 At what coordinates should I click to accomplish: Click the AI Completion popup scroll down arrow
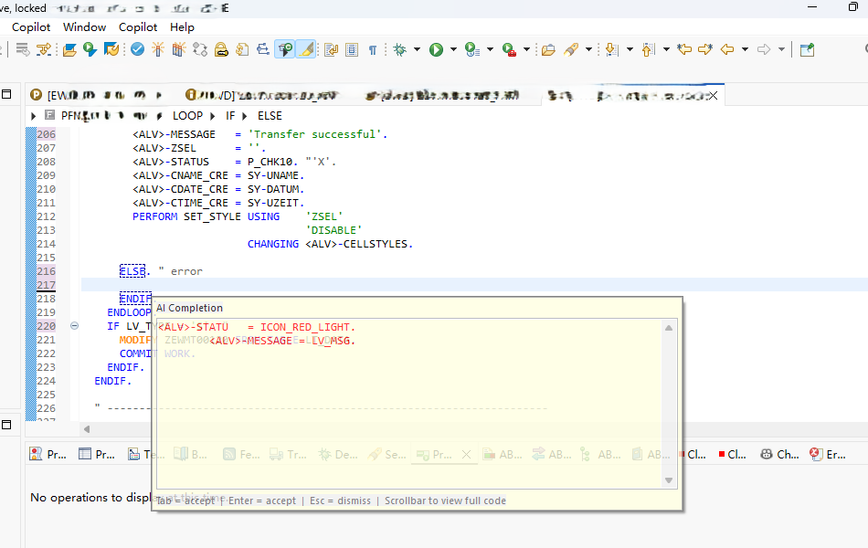(x=669, y=479)
